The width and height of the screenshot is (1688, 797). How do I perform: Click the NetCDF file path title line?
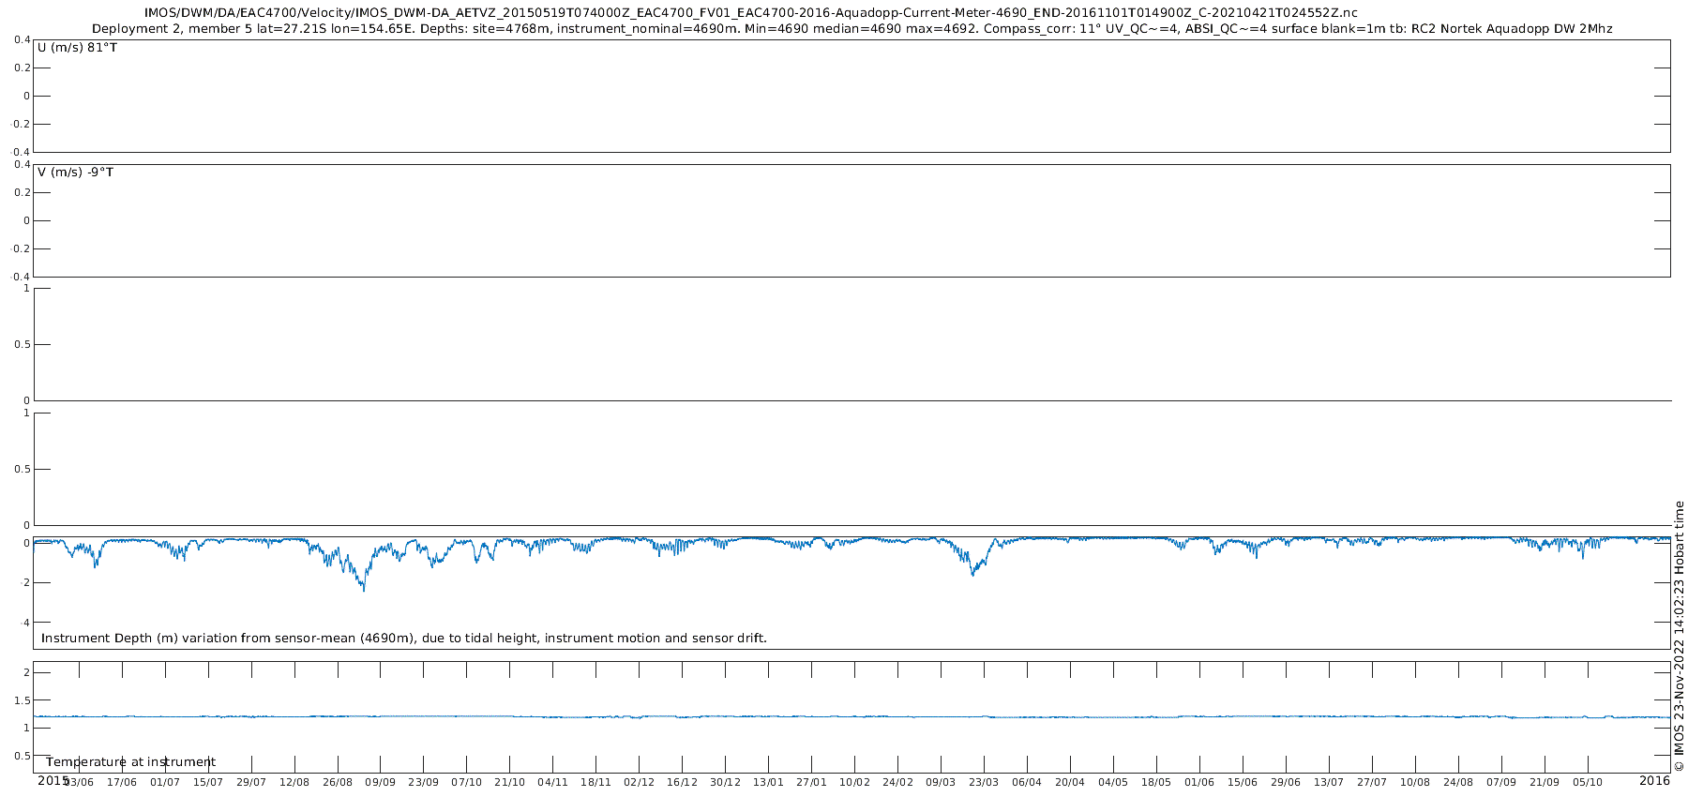click(750, 13)
